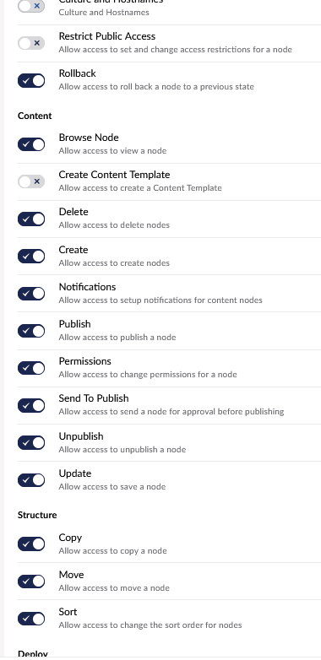
Task: Click the Rollback permission label
Action: [77, 73]
